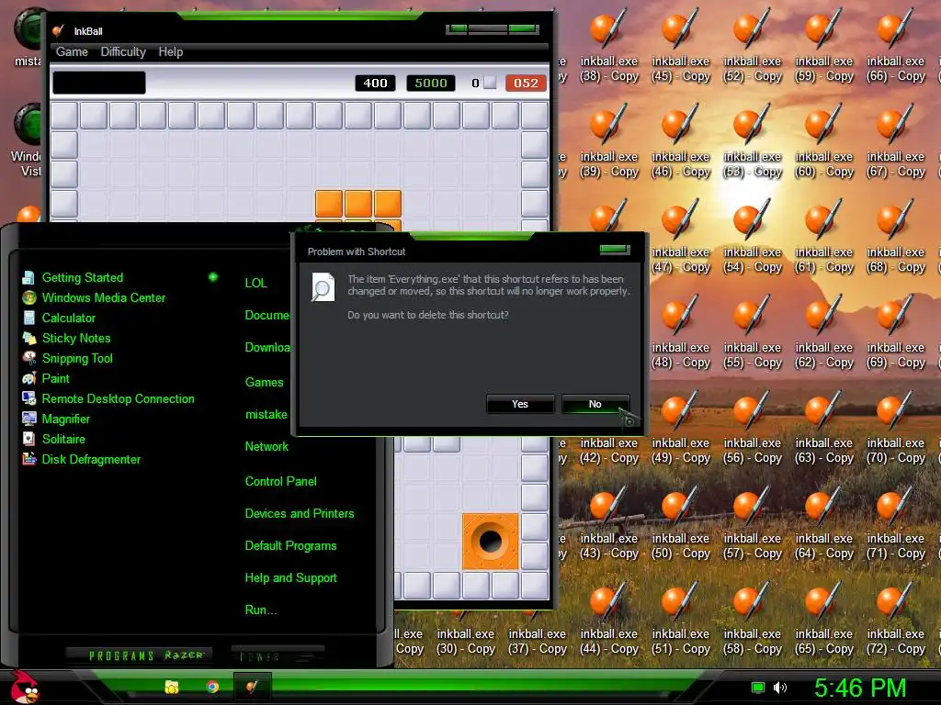Open the folder icon on the taskbar
Screen dimensions: 941x705
point(172,687)
